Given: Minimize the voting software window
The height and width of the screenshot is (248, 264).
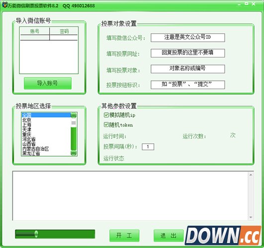Looking at the screenshot, I should coord(239,4).
